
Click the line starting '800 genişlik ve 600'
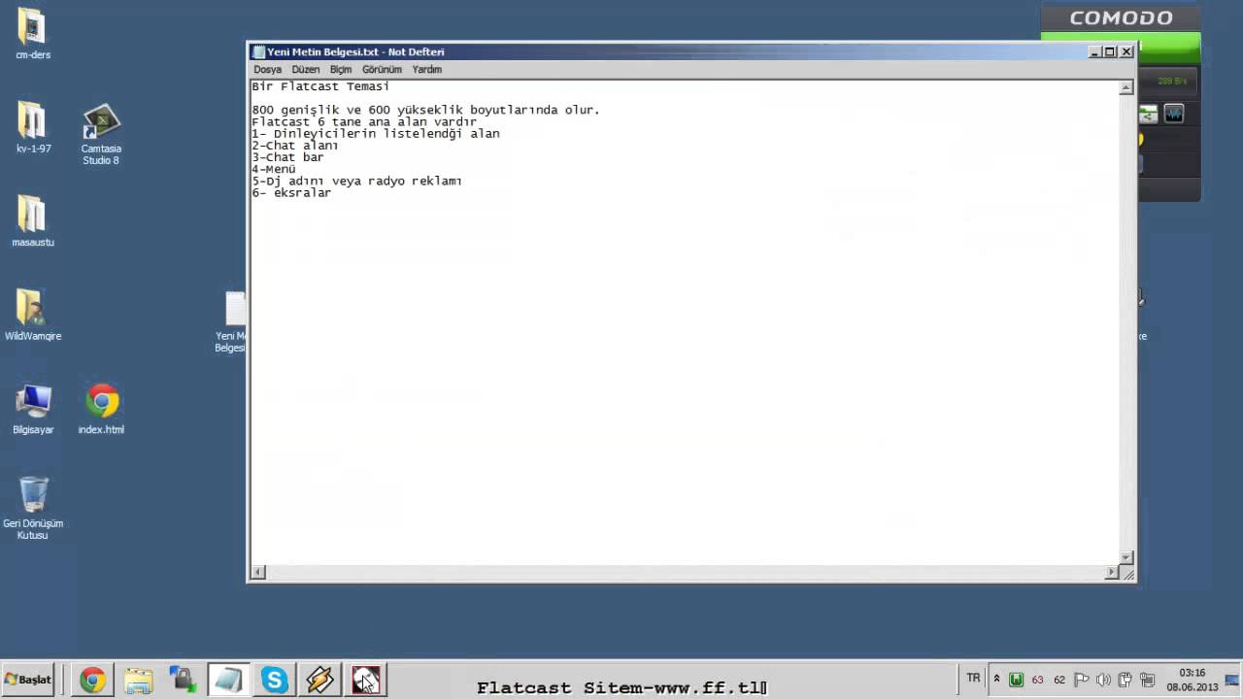tap(425, 110)
